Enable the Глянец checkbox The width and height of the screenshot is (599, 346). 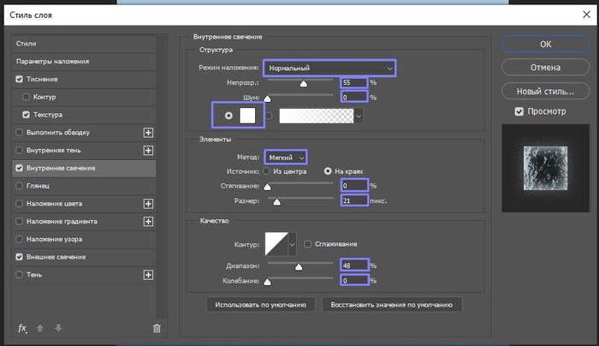pyautogui.click(x=20, y=186)
